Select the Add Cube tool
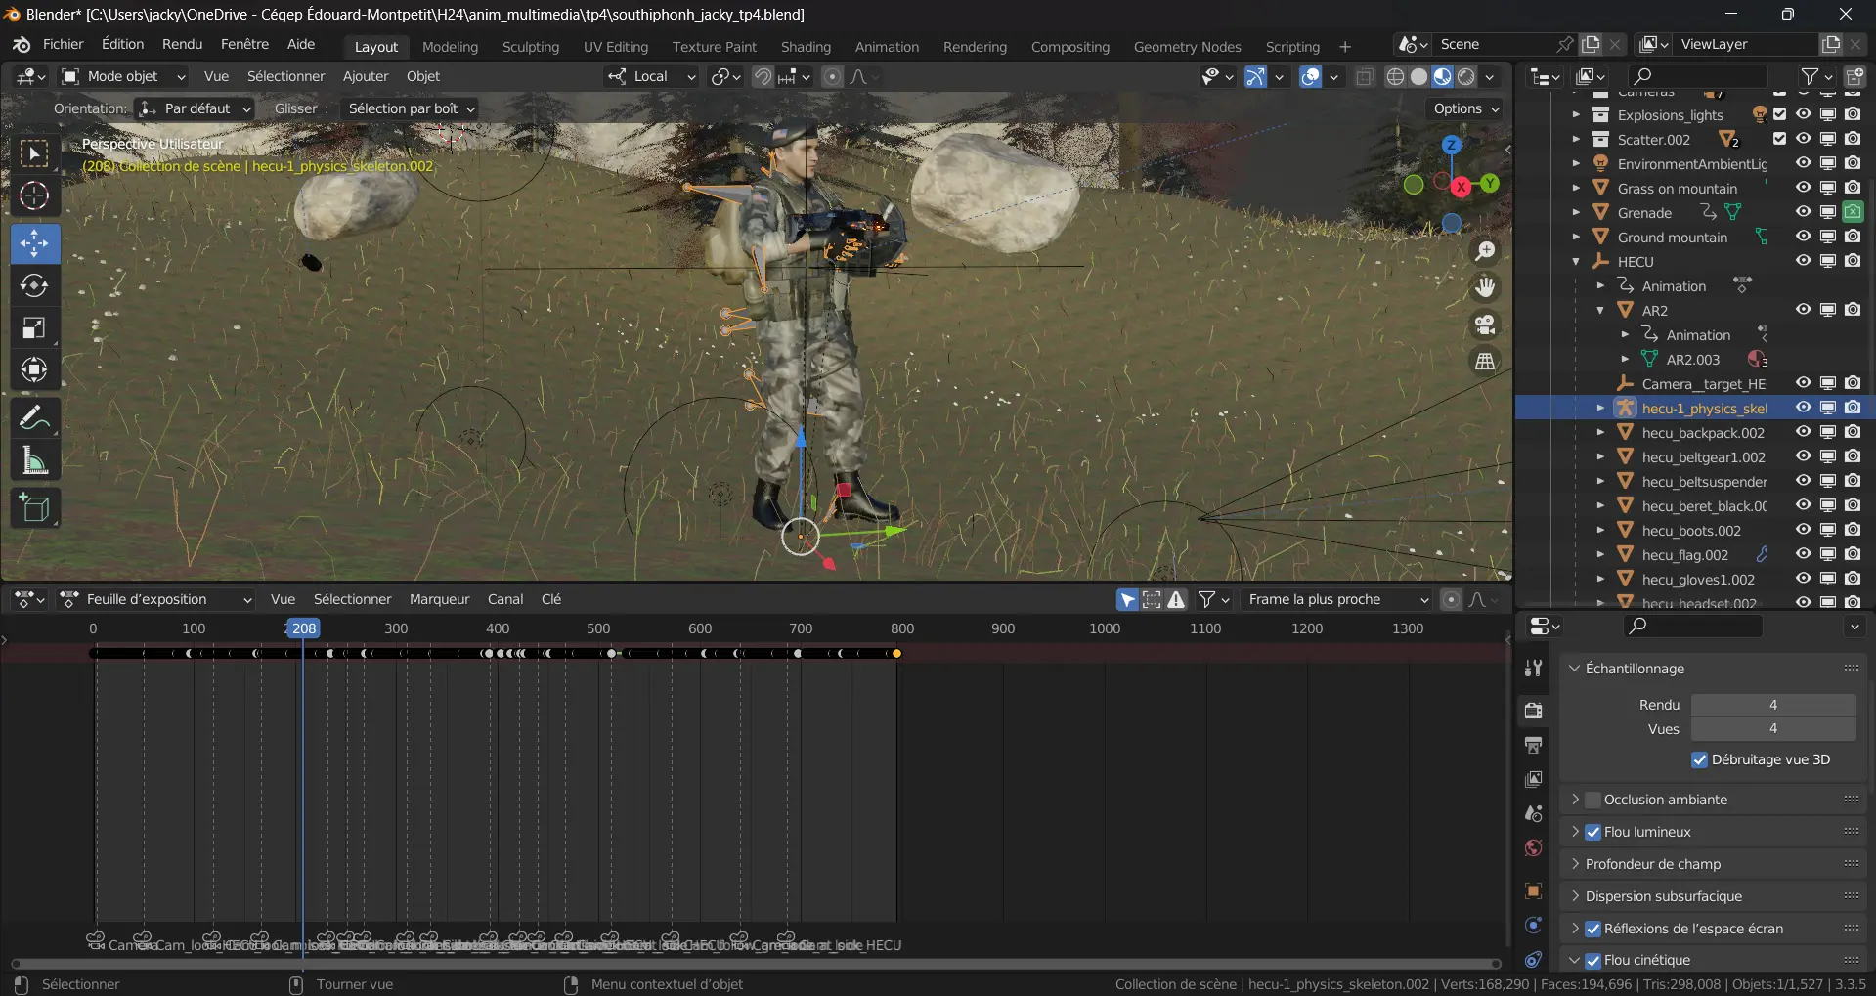Image resolution: width=1876 pixels, height=996 pixels. click(x=34, y=508)
